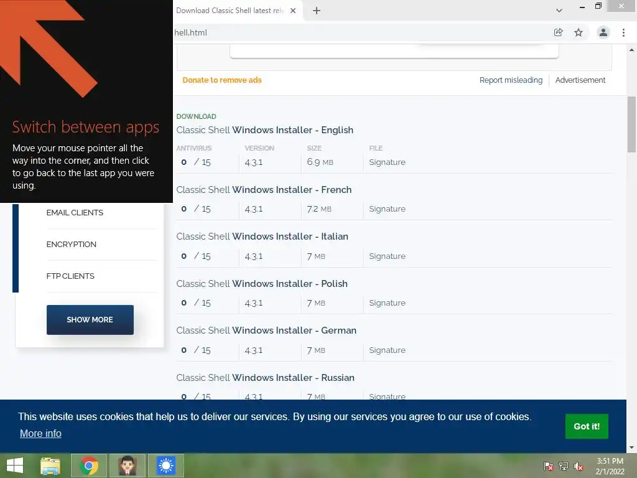Download Classic Shell Windows Installer - Italian
Image resolution: width=637 pixels, height=478 pixels.
263,237
